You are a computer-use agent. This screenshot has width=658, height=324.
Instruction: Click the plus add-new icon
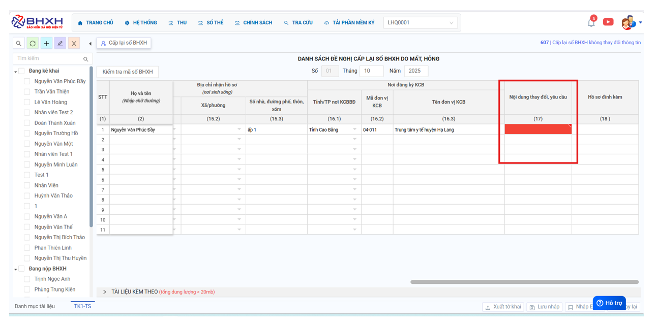coord(46,44)
